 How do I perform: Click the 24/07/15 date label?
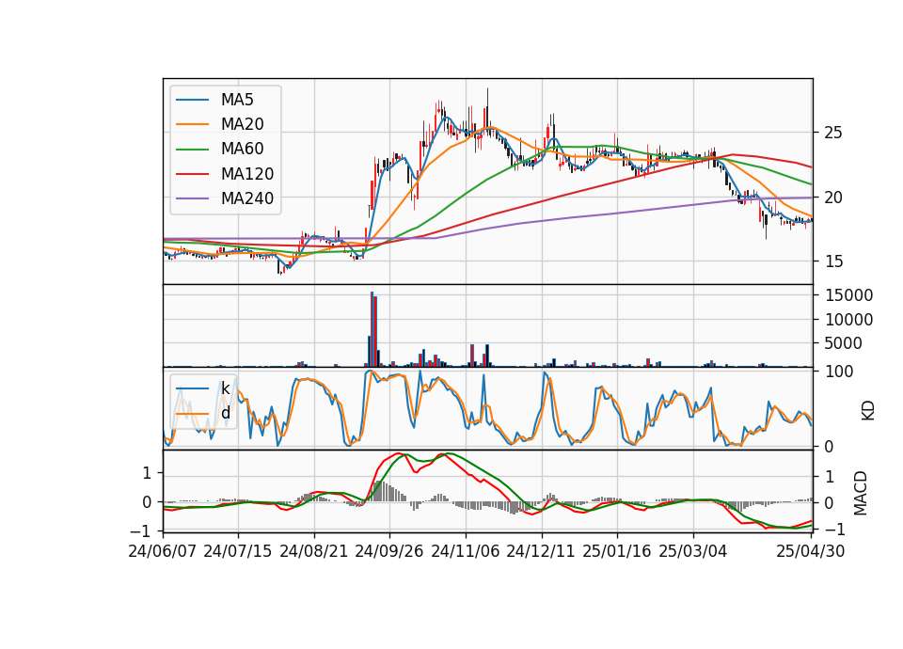pyautogui.click(x=237, y=551)
